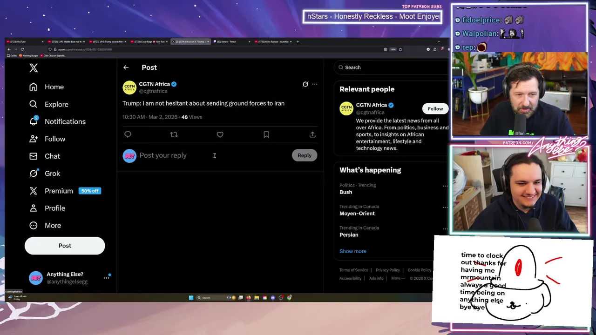This screenshot has width=596, height=335.
Task: Click the browser back arrow
Action: click(x=9, y=49)
